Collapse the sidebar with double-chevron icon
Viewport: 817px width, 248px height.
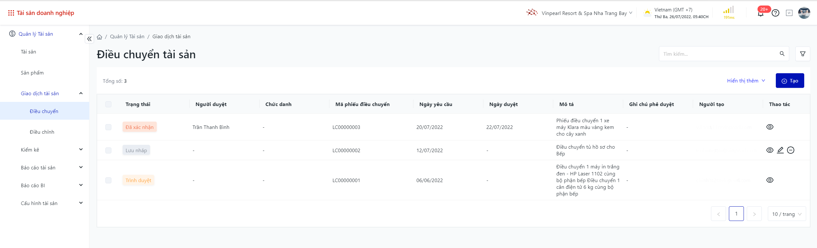click(89, 39)
